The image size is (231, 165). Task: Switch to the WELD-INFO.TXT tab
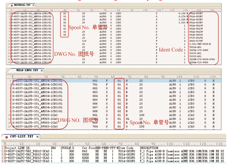coord(27,70)
